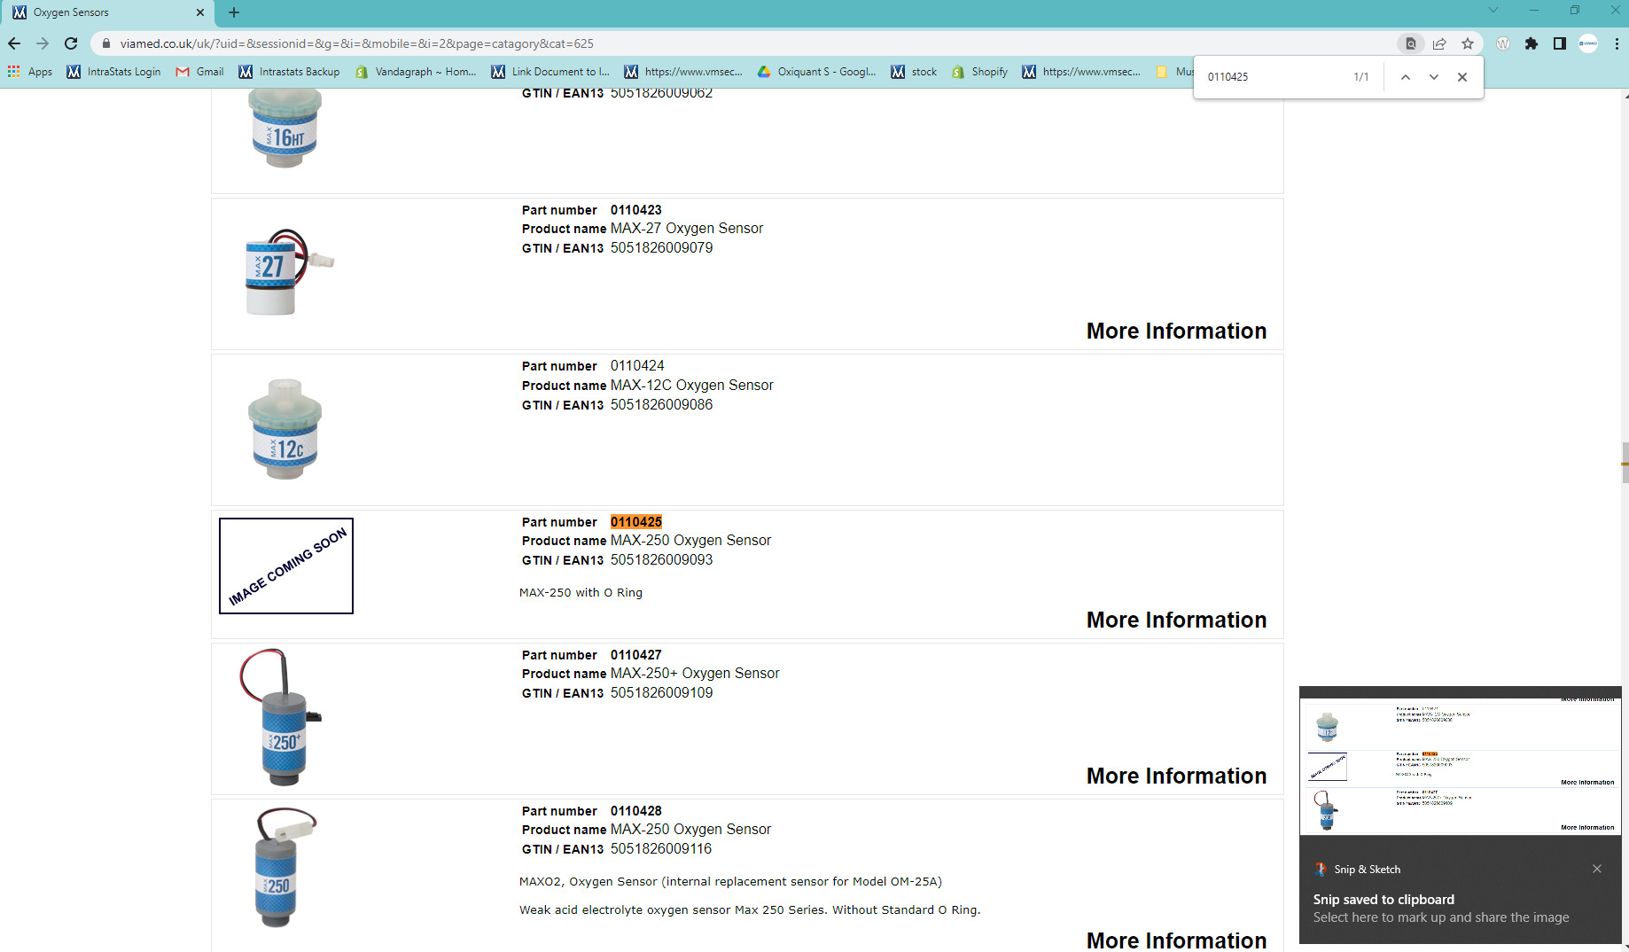Share this page icon in address bar
Screen dimensions: 1629x952
point(1439,43)
